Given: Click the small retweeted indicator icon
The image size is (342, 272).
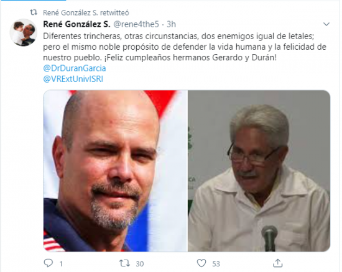Looking at the screenshot, I should (34, 12).
